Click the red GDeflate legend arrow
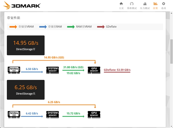Viewport: 173px width, 128px height. point(101,27)
